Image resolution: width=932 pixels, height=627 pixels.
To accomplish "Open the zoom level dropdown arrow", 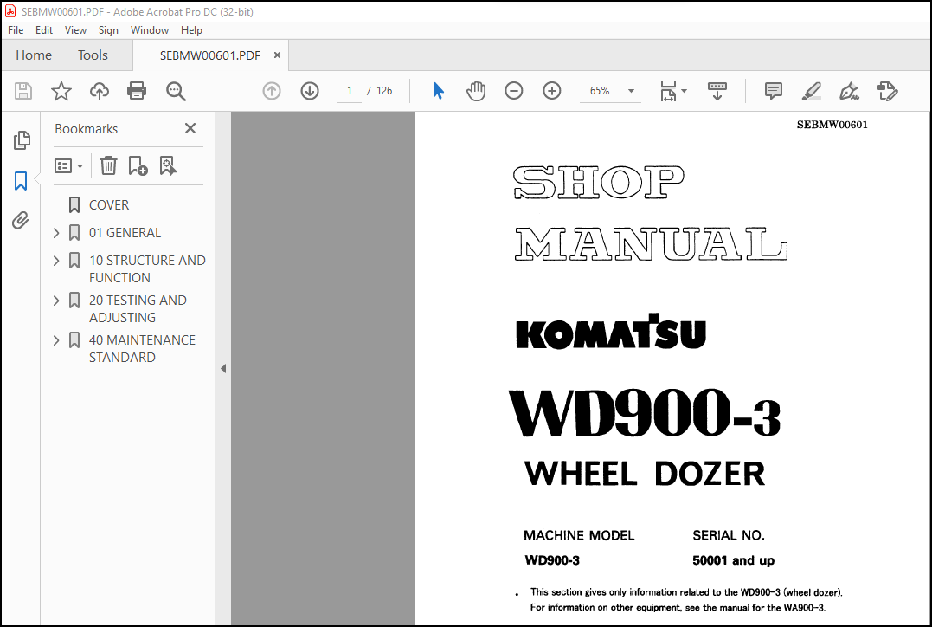I will [631, 91].
